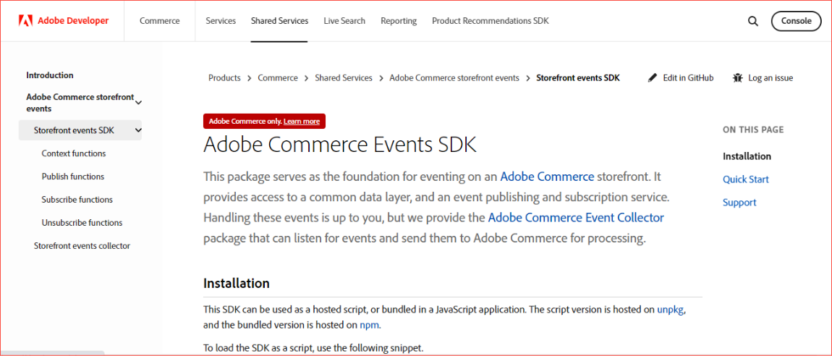Open the Shared Services tab
This screenshot has height=356, width=832.
point(279,21)
